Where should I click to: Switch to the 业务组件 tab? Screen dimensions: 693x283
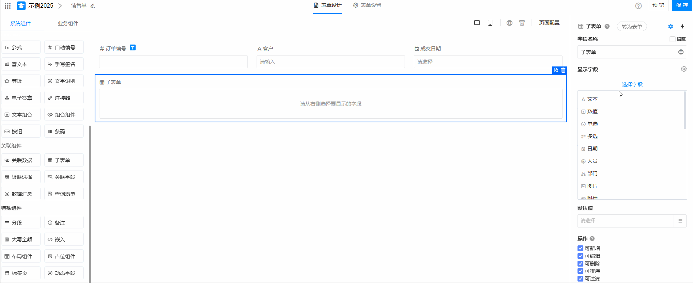pos(68,23)
